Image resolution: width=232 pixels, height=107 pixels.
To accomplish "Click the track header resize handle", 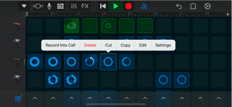I will [24, 62].
